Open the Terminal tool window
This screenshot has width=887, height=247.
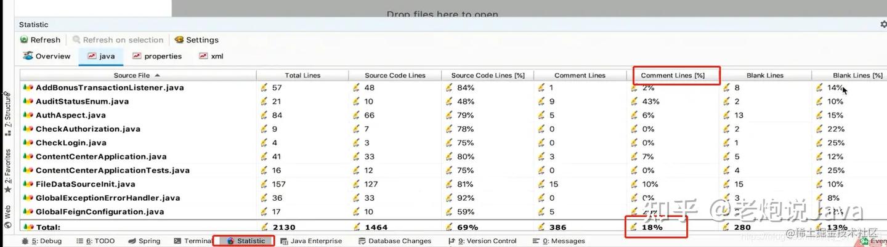193,241
